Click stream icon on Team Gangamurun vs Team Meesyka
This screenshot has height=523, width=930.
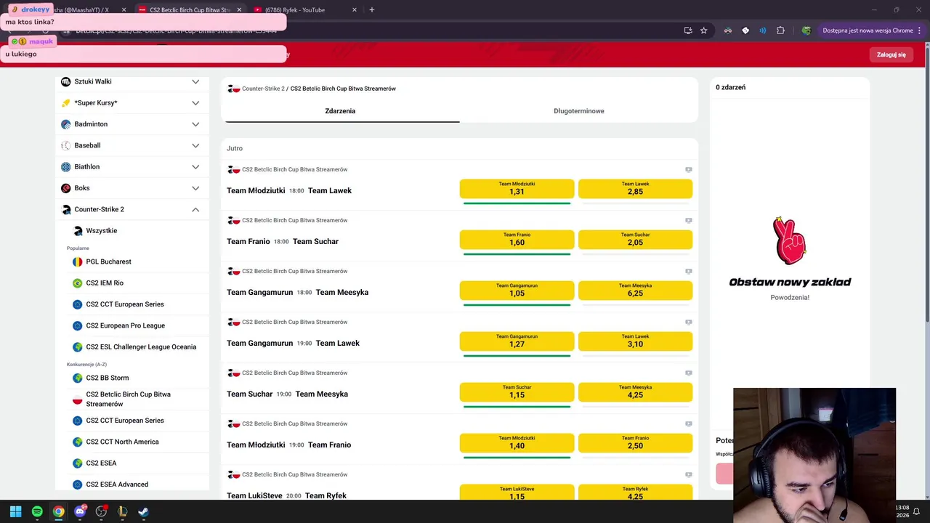(x=689, y=271)
